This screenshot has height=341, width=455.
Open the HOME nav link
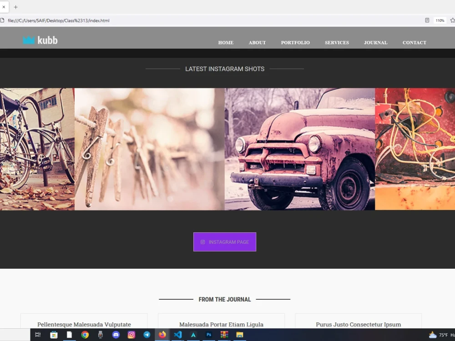coord(226,43)
